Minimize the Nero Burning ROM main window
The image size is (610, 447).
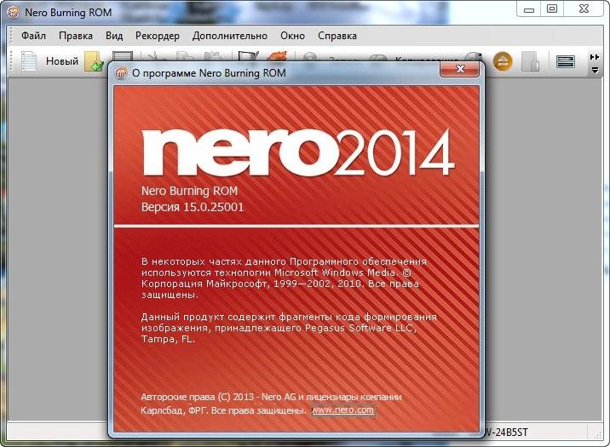(x=529, y=9)
